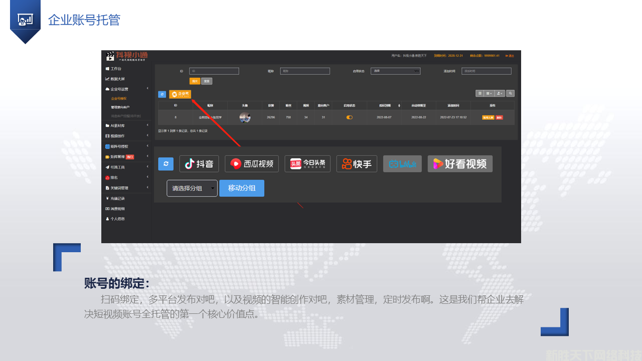Click the account avatar thumbnail in the table
This screenshot has height=361, width=642.
pyautogui.click(x=244, y=117)
